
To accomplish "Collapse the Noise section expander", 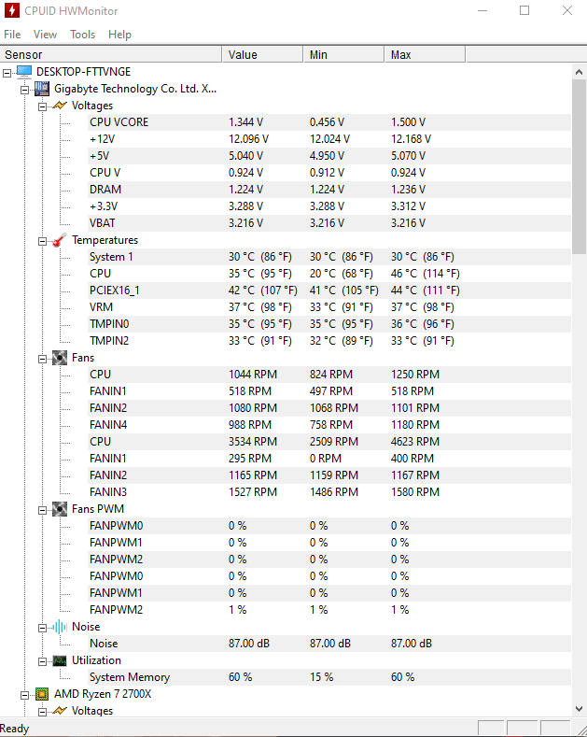I will click(x=42, y=628).
